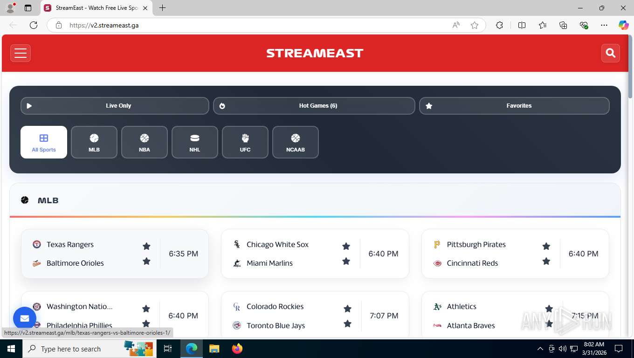The width and height of the screenshot is (634, 358).
Task: Open the Copilot sidebar icon
Action: pos(624,25)
